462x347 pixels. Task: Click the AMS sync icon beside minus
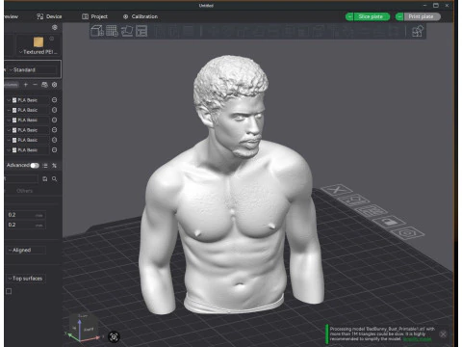point(44,85)
